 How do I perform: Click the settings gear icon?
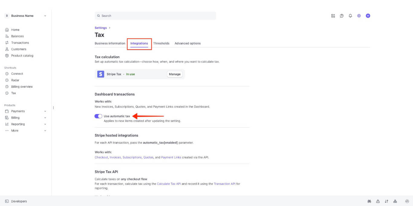click(359, 16)
